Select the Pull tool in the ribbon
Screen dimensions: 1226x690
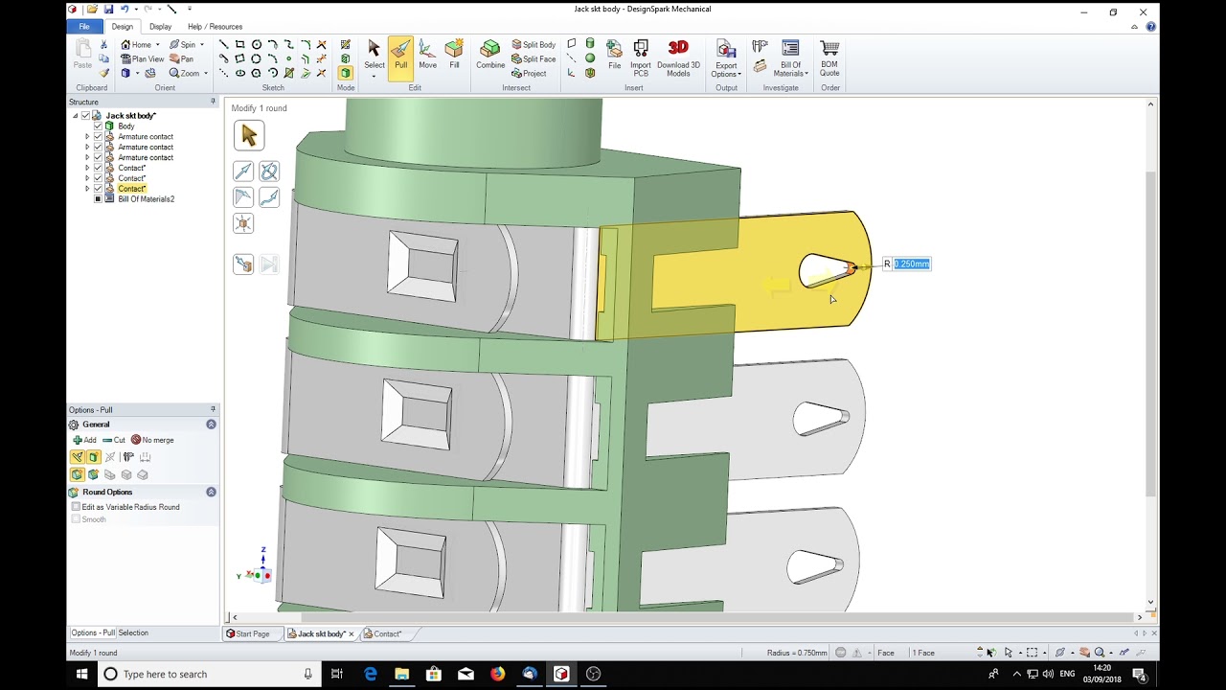point(400,57)
